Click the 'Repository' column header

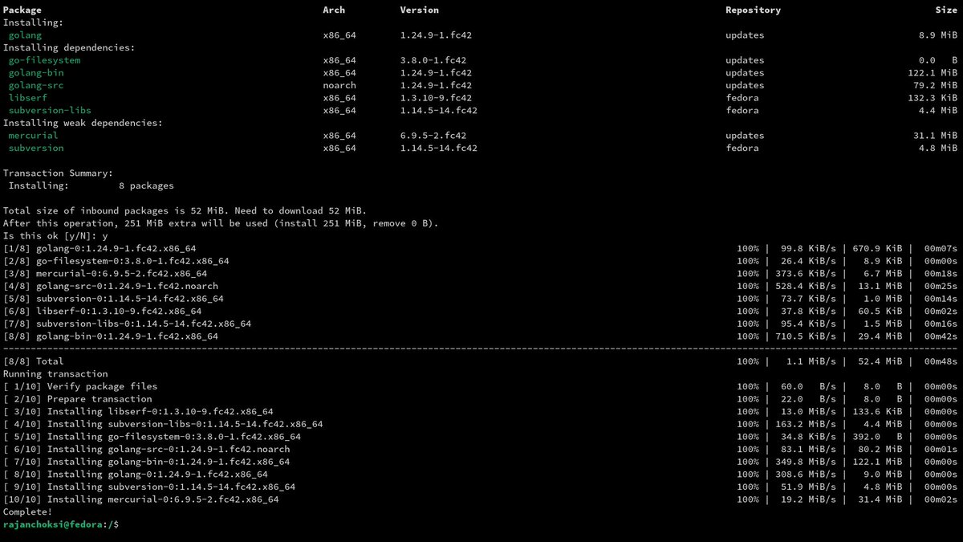tap(753, 10)
